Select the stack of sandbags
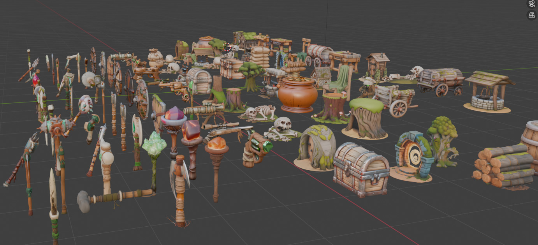The height and width of the screenshot is (245, 538). point(260,57)
